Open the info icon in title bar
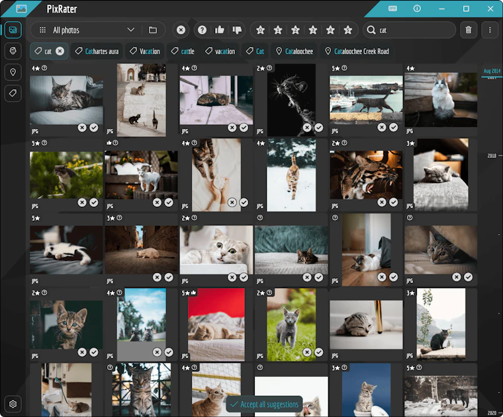 click(x=417, y=9)
